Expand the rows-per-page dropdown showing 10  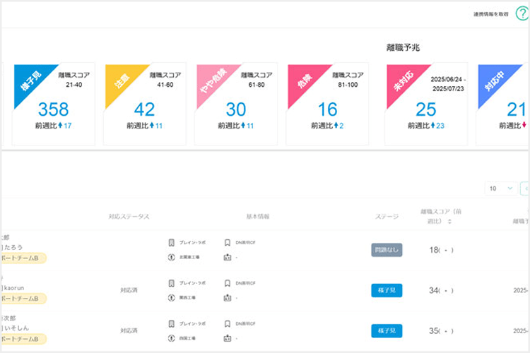point(500,189)
